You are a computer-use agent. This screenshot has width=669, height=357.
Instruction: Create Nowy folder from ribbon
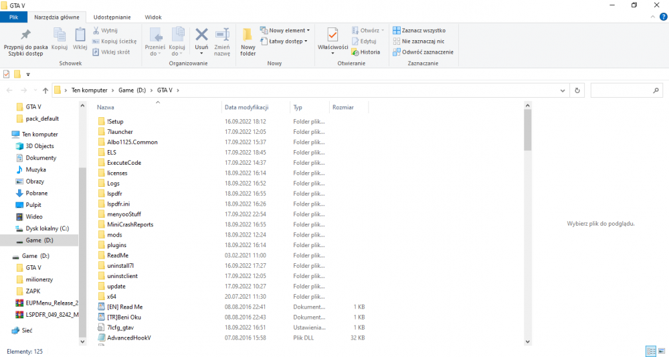tap(248, 42)
